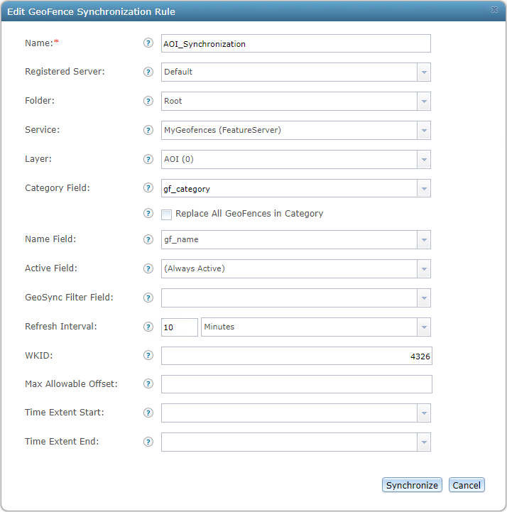Show help for Registered Server

148,72
